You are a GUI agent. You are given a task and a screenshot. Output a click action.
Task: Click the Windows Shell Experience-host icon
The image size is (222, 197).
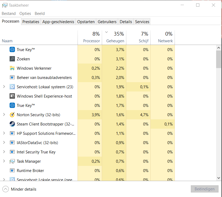[12, 96]
